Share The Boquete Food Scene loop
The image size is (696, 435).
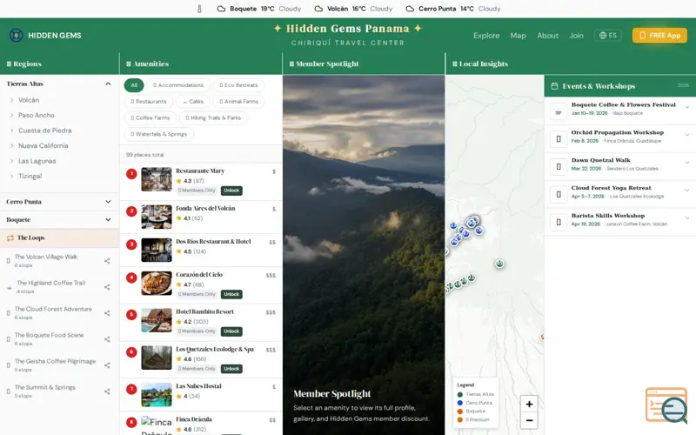107,339
